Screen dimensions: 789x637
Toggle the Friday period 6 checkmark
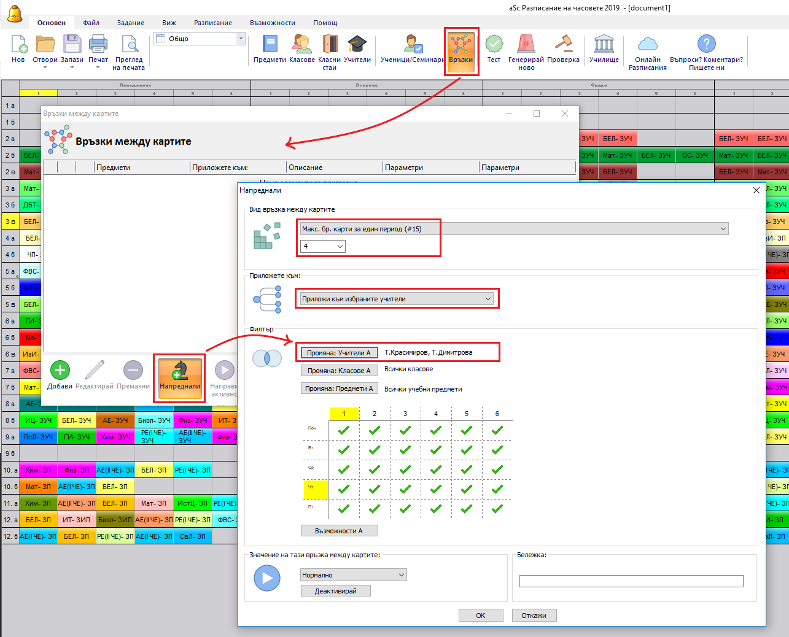coord(497,509)
